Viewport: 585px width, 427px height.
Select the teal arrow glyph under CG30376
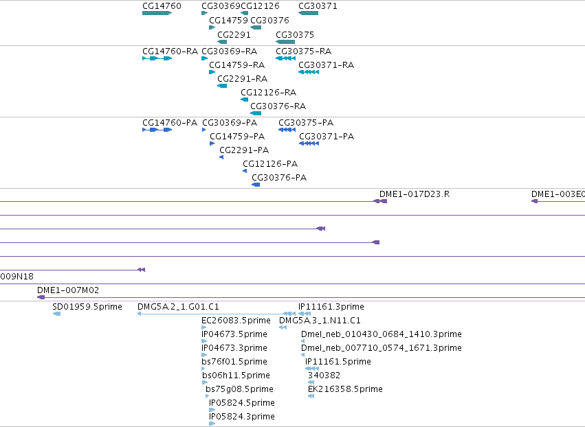click(x=256, y=27)
